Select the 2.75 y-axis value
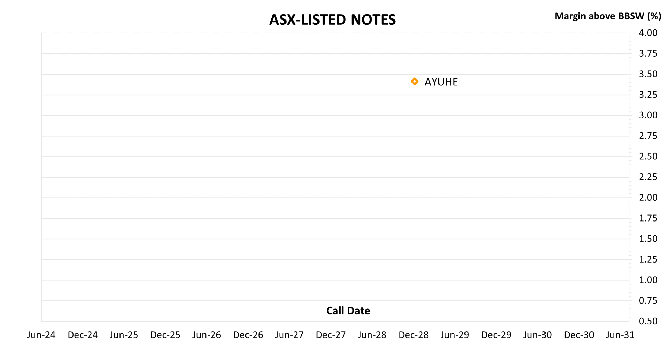 click(x=648, y=136)
